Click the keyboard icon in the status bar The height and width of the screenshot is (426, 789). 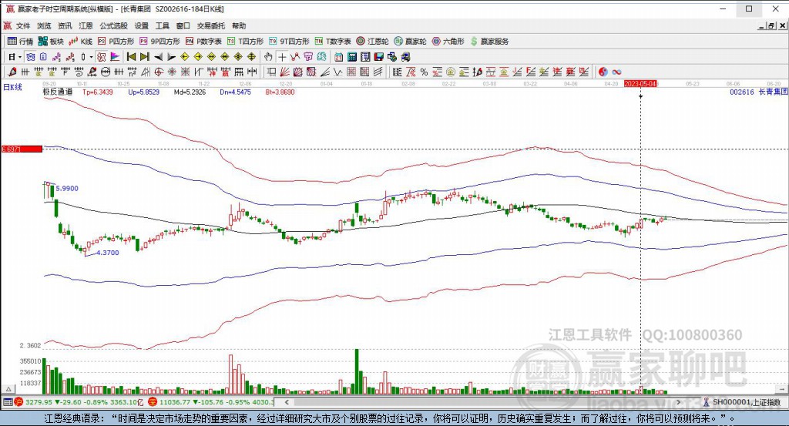[8, 402]
